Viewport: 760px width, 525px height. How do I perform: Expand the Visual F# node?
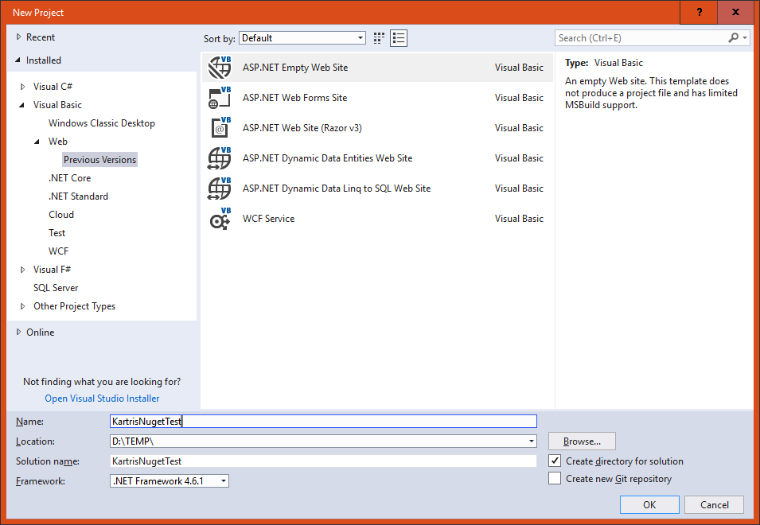tap(23, 270)
